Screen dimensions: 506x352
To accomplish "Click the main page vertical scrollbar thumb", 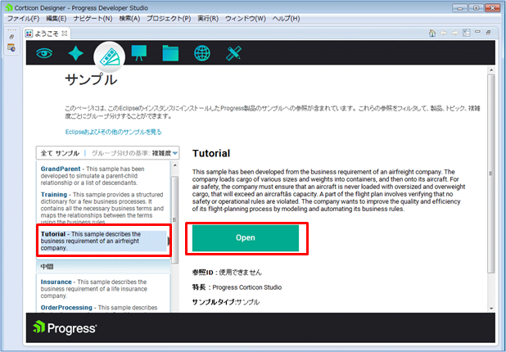I will (491, 174).
